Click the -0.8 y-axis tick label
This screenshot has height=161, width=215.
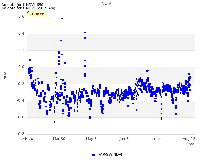[x=20, y=134]
